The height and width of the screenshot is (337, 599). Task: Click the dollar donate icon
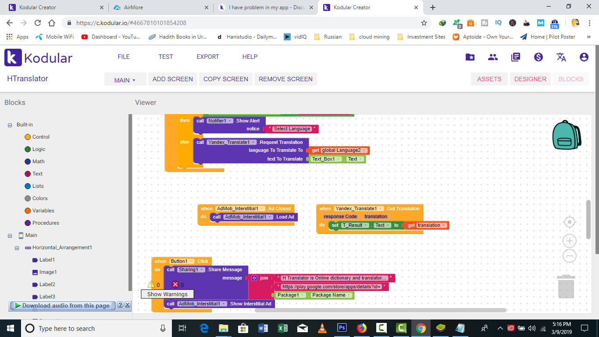[538, 57]
